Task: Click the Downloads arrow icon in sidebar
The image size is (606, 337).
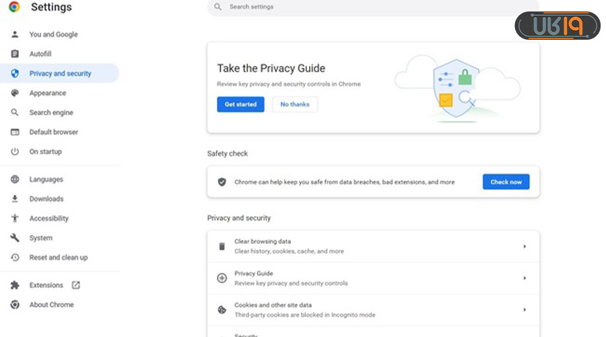Action: point(15,199)
